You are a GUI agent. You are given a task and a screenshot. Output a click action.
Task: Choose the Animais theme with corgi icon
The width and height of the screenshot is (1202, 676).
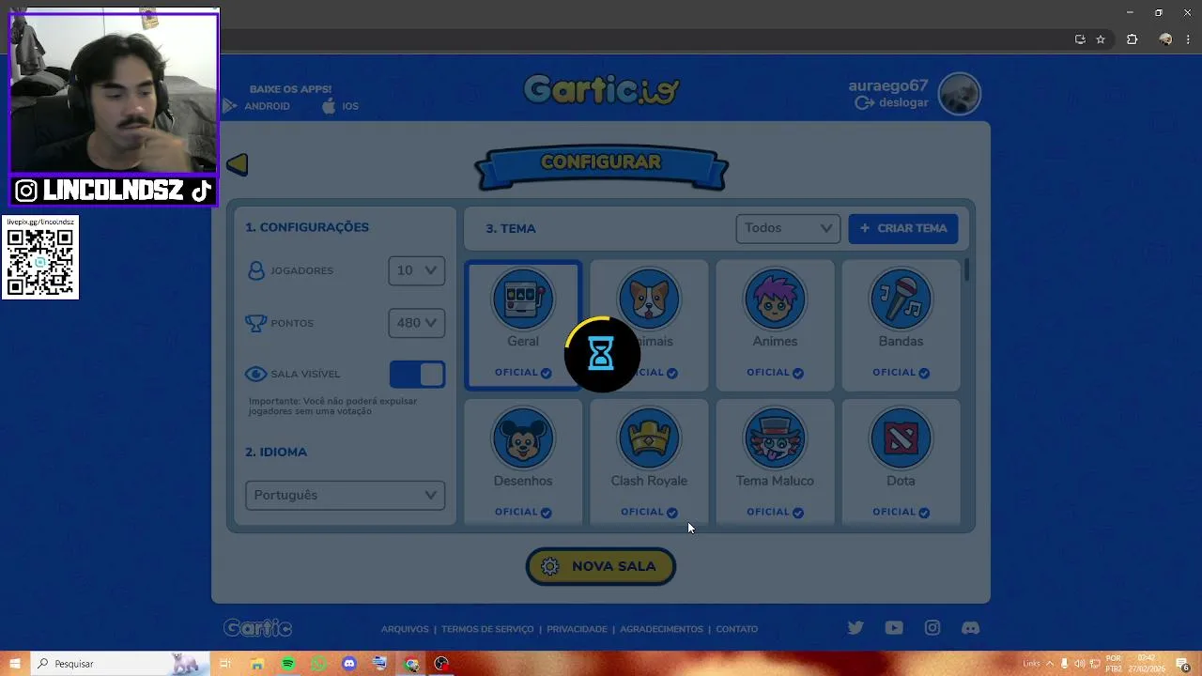pos(649,324)
